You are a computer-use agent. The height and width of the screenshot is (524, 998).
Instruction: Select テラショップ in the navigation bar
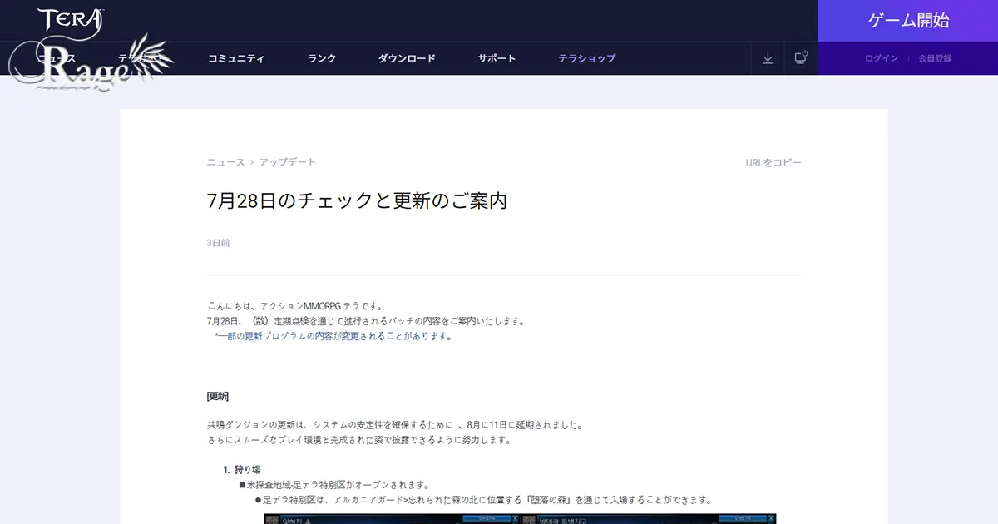click(x=586, y=58)
